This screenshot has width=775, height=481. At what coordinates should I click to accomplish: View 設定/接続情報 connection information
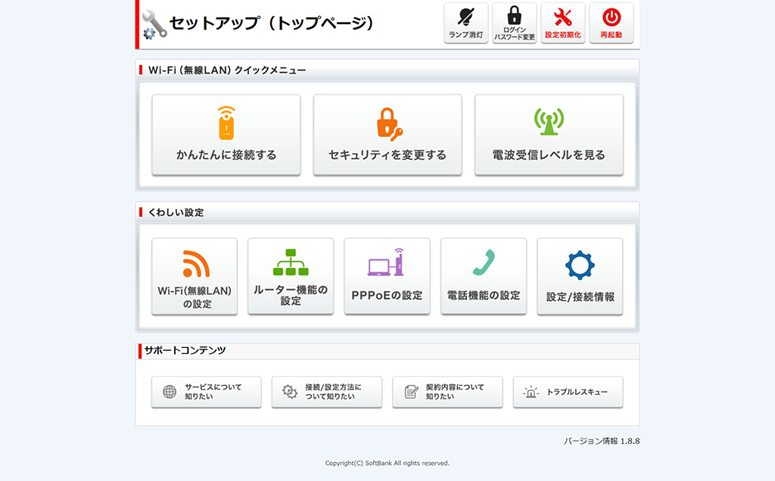[x=580, y=277]
